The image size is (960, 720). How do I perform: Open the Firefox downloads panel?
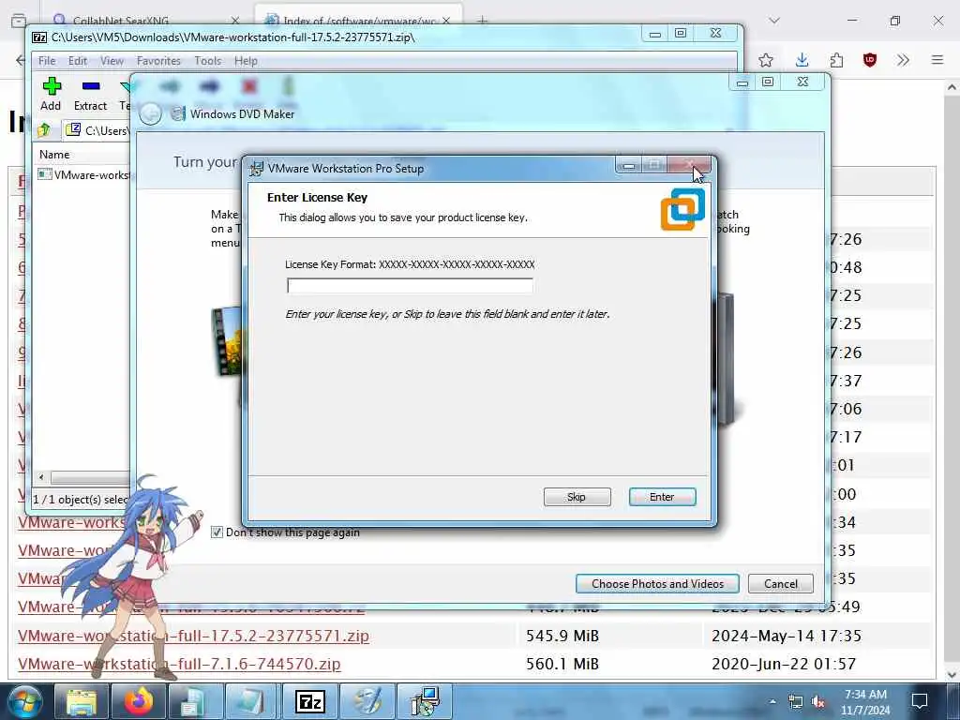click(802, 60)
